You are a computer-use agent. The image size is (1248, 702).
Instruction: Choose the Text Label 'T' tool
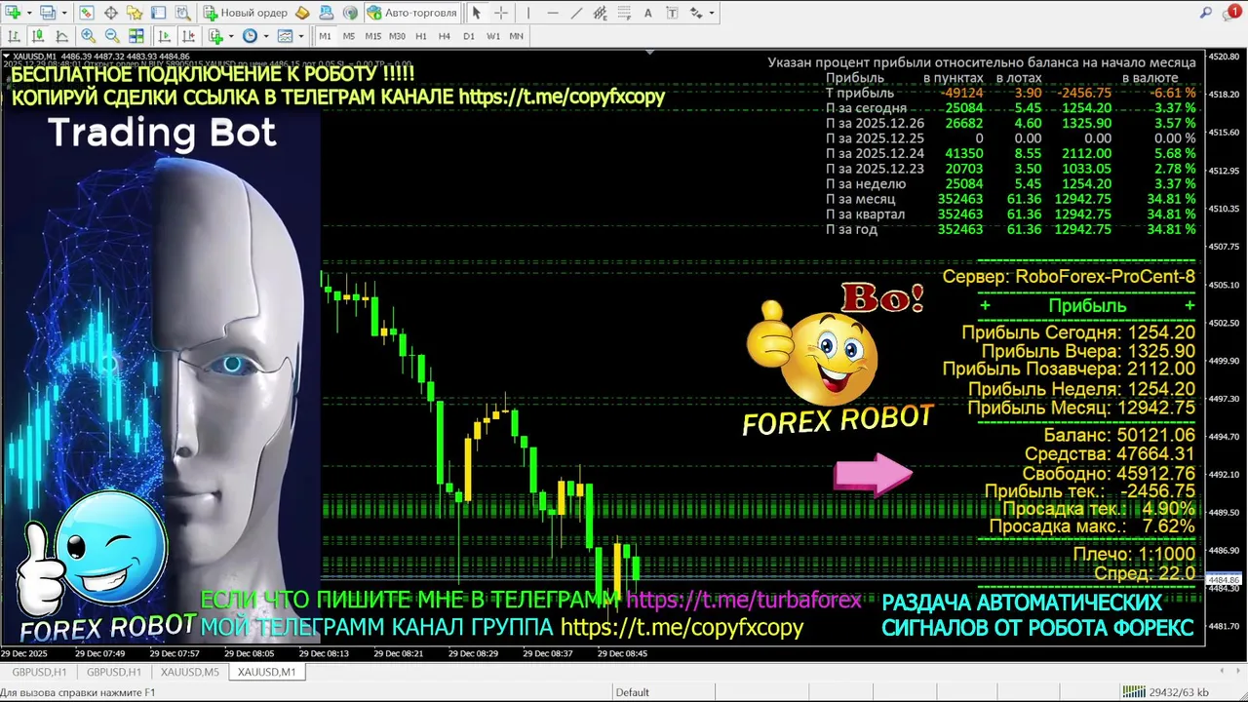[x=672, y=13]
